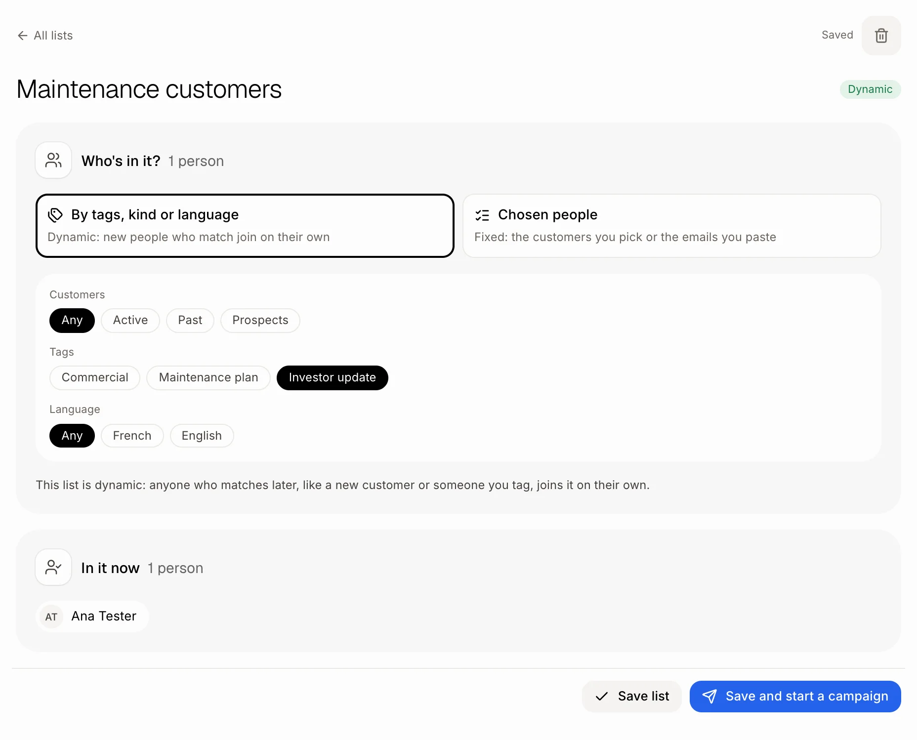Viewport: 917px width, 740px height.
Task: Click the people icon beside Who's in it
Action: click(x=53, y=161)
